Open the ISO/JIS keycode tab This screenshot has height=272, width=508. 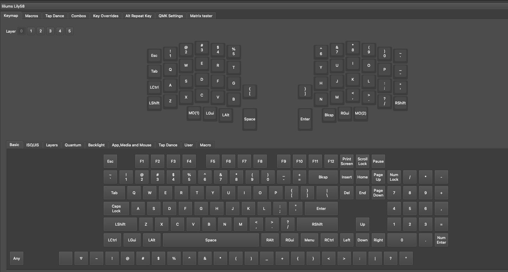(33, 145)
